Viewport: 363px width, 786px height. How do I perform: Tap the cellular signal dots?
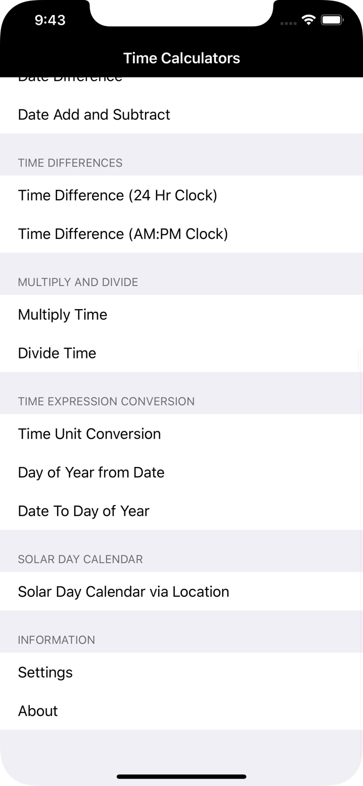point(288,23)
